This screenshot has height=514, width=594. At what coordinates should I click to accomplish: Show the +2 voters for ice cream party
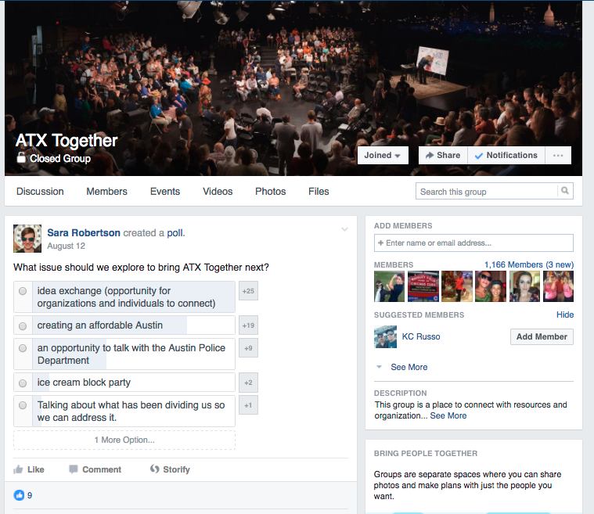click(x=248, y=383)
